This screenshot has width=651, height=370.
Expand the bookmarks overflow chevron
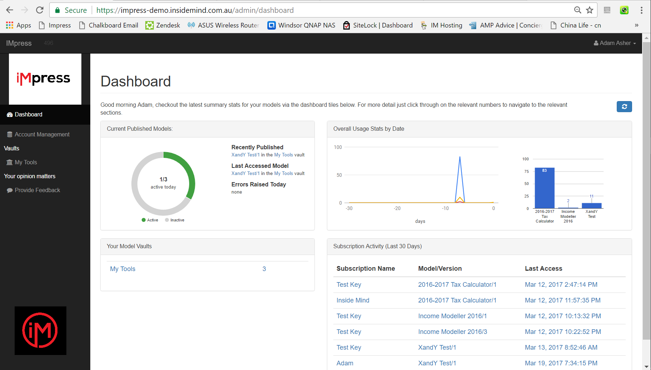tap(636, 25)
